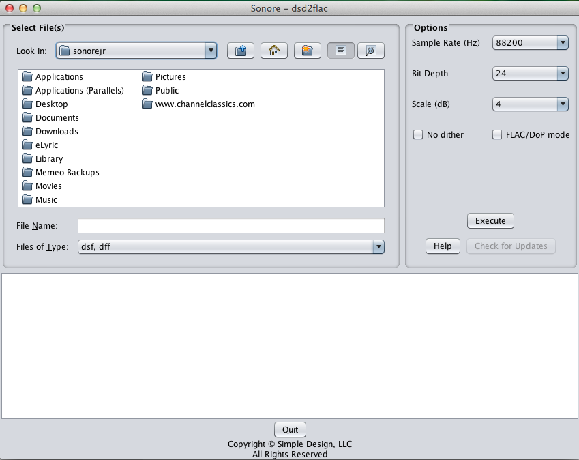Viewport: 579px width, 460px height.
Task: Click the Quit button
Action: pyautogui.click(x=290, y=429)
